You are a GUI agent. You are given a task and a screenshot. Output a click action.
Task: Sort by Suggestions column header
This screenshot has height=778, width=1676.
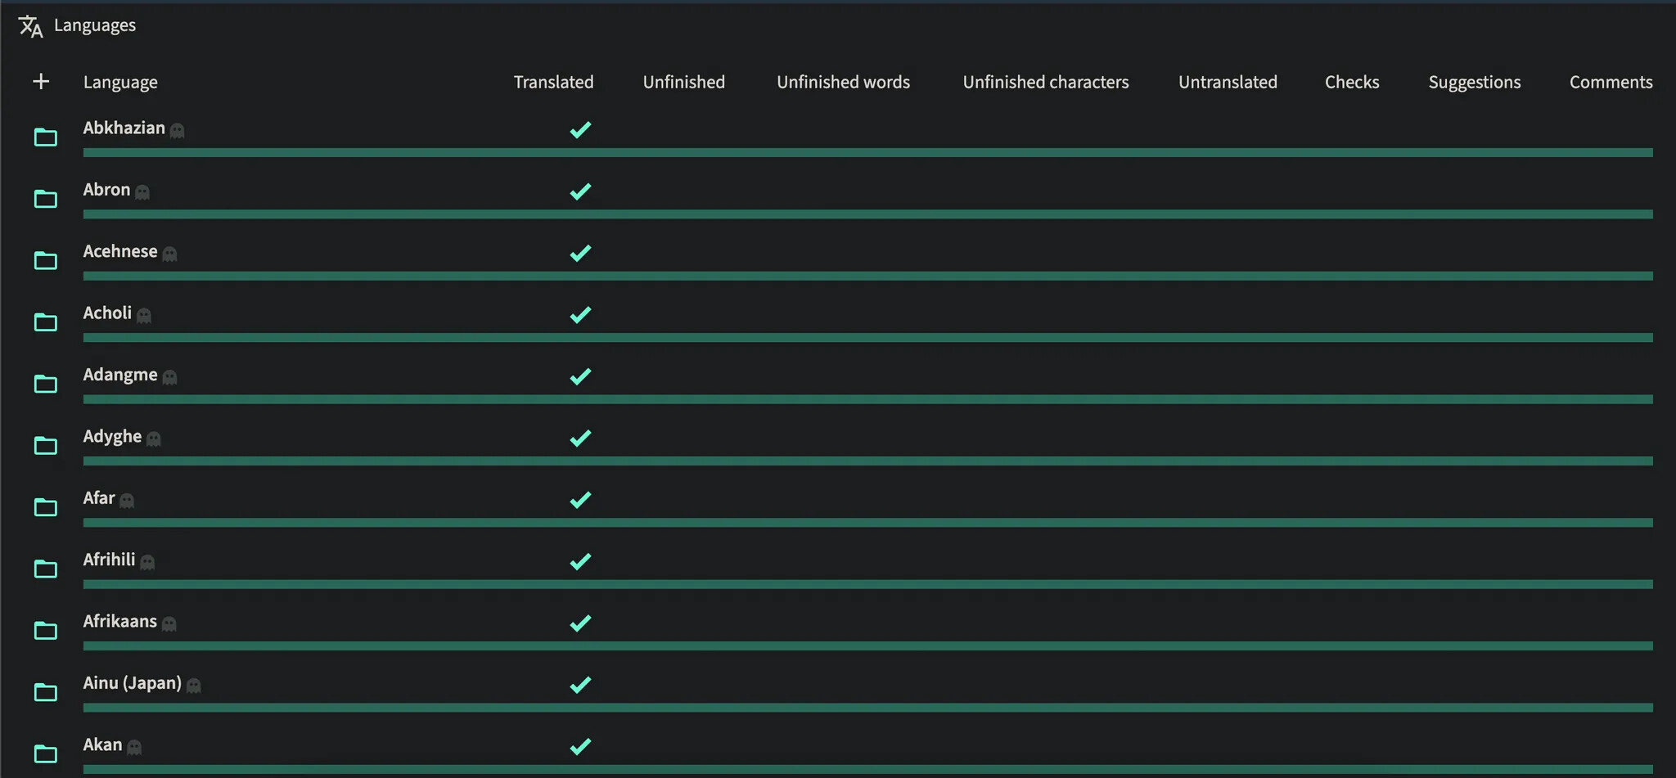1474,82
